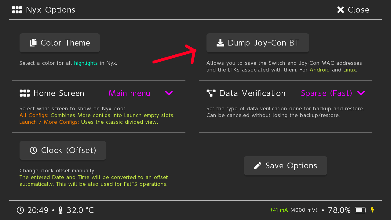The height and width of the screenshot is (220, 391).
Task: Click the 78.0% battery percentage text
Action: (339, 210)
